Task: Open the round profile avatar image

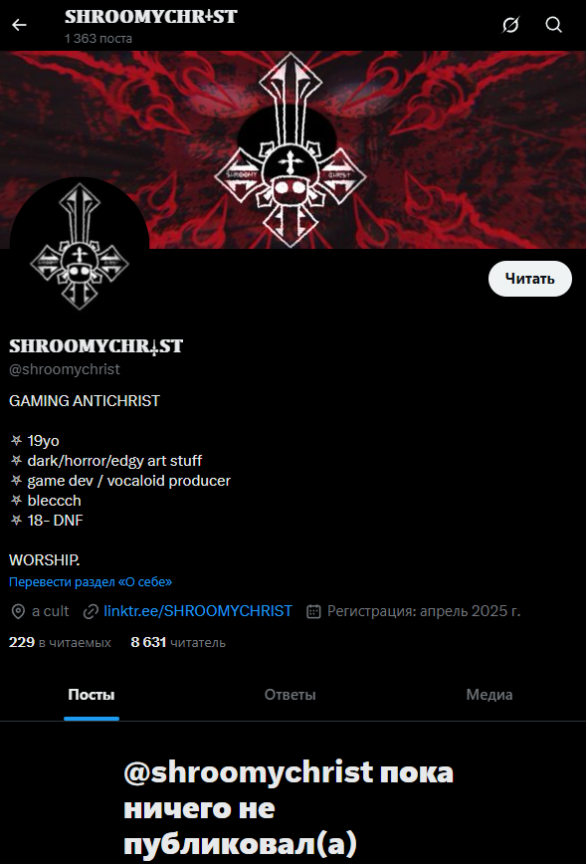Action: [80, 246]
